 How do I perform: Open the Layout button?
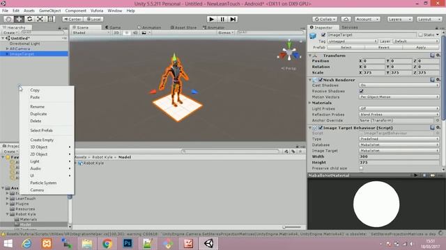click(429, 19)
